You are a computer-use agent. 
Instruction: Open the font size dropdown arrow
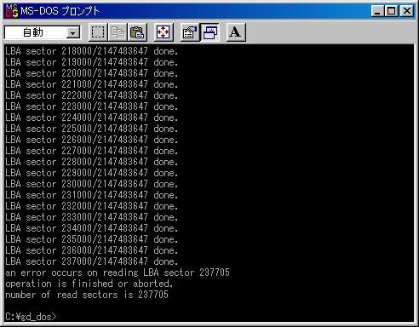(x=73, y=33)
